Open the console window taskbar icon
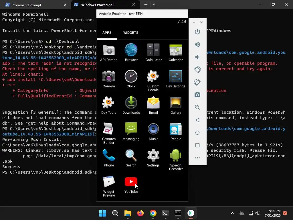Screen dimensions: 293x220 coord(178,213)
